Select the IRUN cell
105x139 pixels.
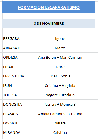point(14,85)
